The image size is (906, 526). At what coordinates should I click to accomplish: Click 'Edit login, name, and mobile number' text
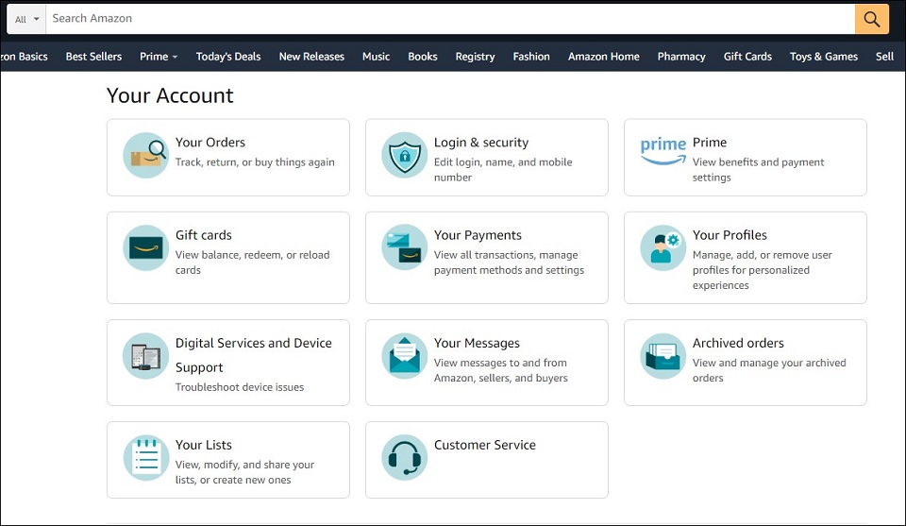(x=503, y=170)
